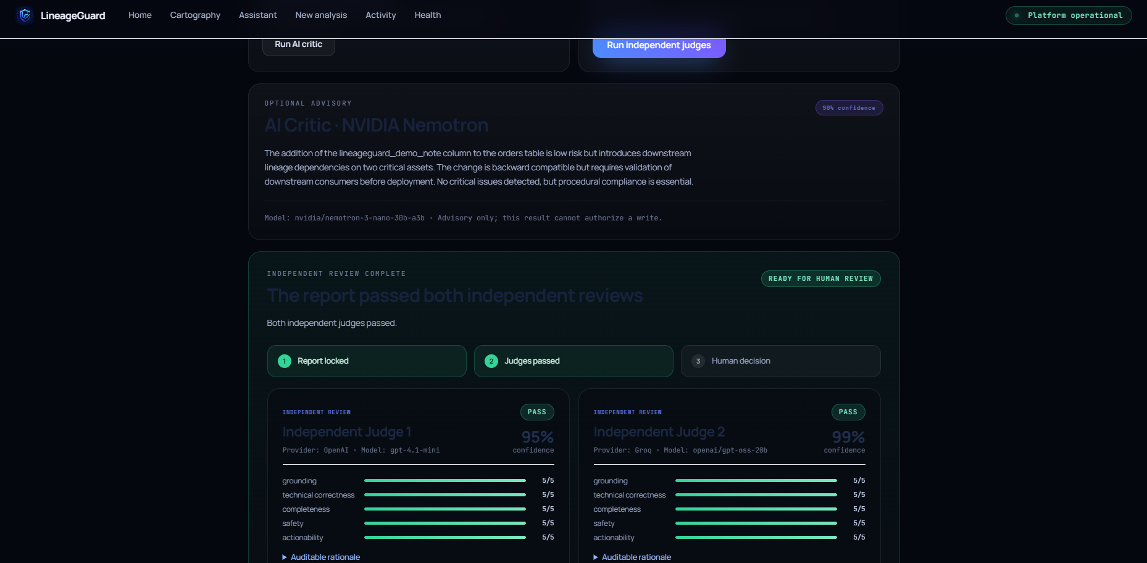Click the PASS badge on Independent Judge 1
1147x563 pixels.
(x=537, y=412)
